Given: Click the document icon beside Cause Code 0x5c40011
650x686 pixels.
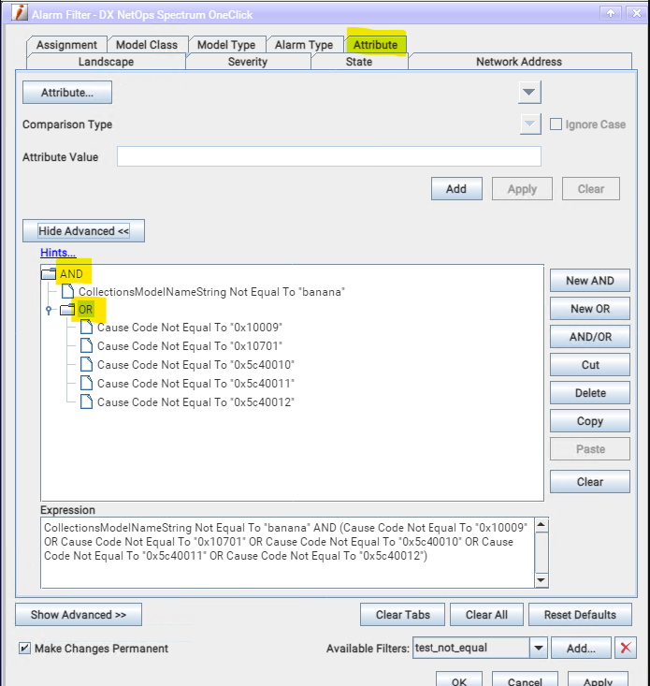Looking at the screenshot, I should (x=87, y=384).
